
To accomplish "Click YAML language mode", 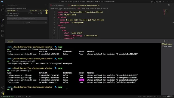I will (x=164, y=97).
